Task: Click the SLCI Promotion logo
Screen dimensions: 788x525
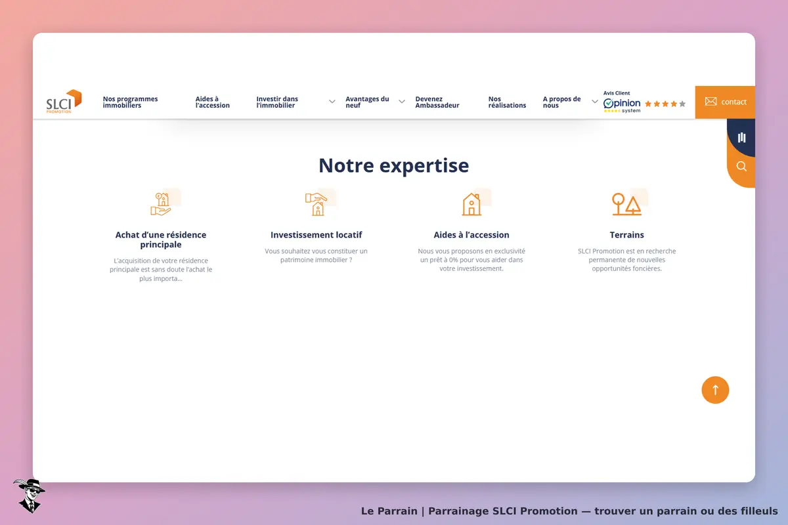Action: coord(64,102)
